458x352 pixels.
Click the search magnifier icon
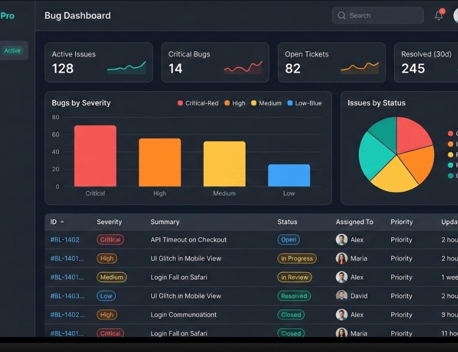(342, 16)
